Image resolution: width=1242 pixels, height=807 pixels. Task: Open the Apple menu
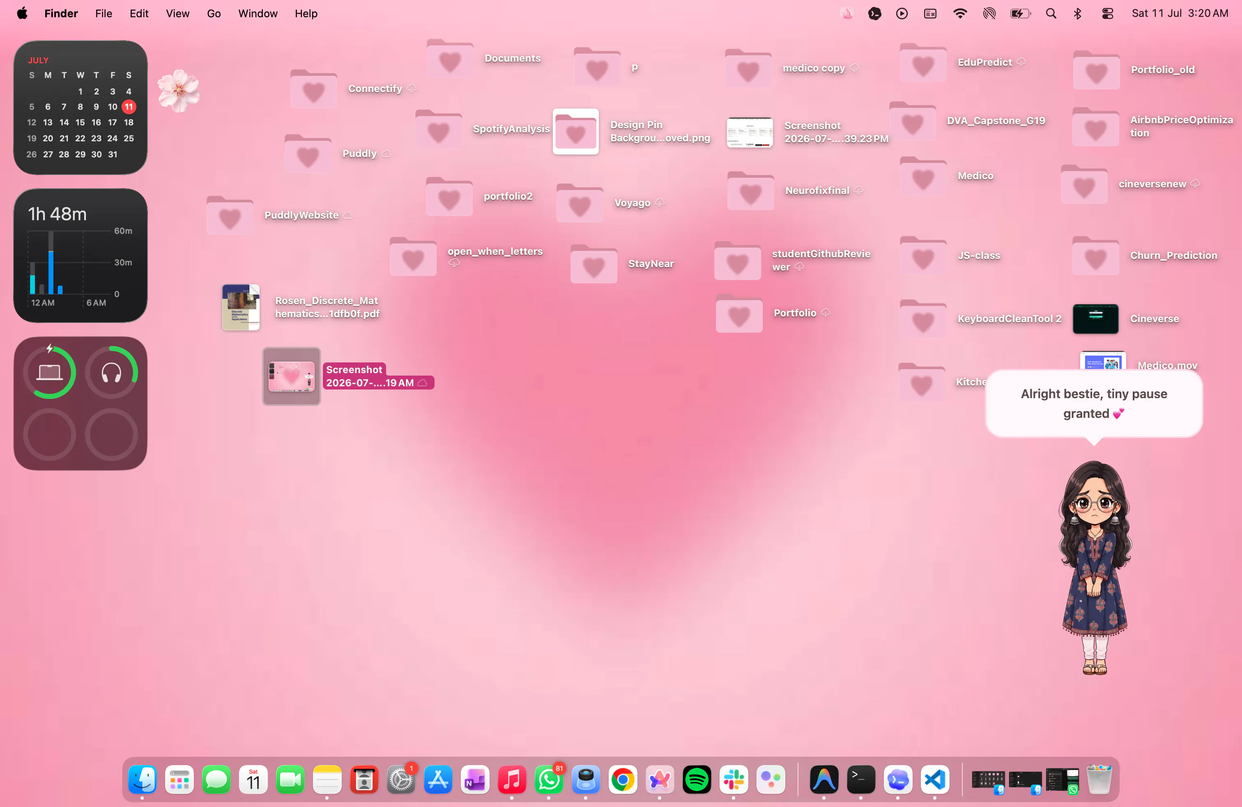click(x=22, y=14)
